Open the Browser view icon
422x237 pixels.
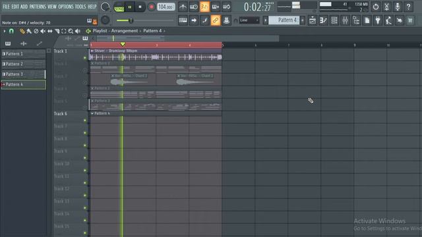point(356,20)
